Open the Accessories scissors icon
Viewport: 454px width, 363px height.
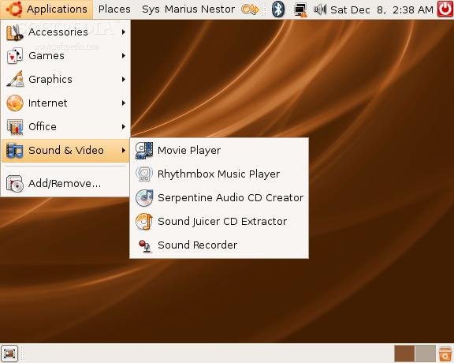(x=14, y=32)
